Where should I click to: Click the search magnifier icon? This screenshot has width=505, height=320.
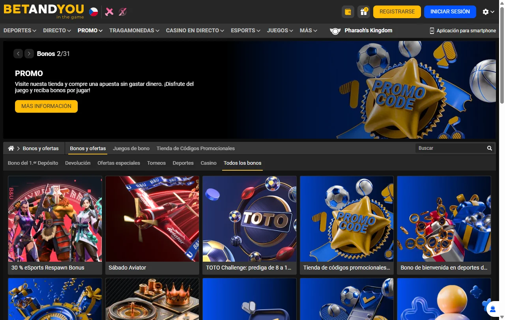tap(490, 148)
